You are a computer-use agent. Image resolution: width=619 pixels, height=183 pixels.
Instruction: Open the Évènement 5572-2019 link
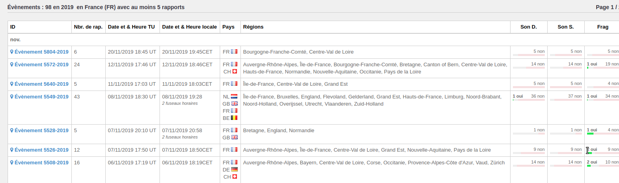(41, 65)
